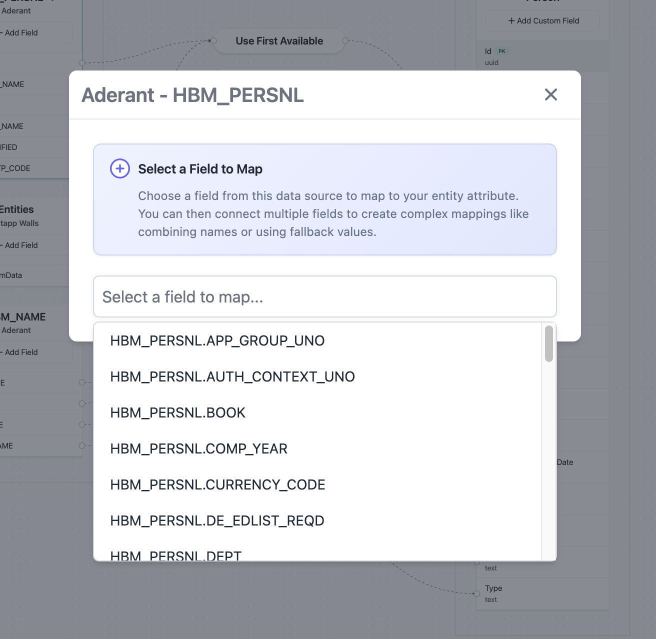Screen dimensions: 656x639
Task: Click the PK badge next to the Id attribute
Action: (x=501, y=51)
